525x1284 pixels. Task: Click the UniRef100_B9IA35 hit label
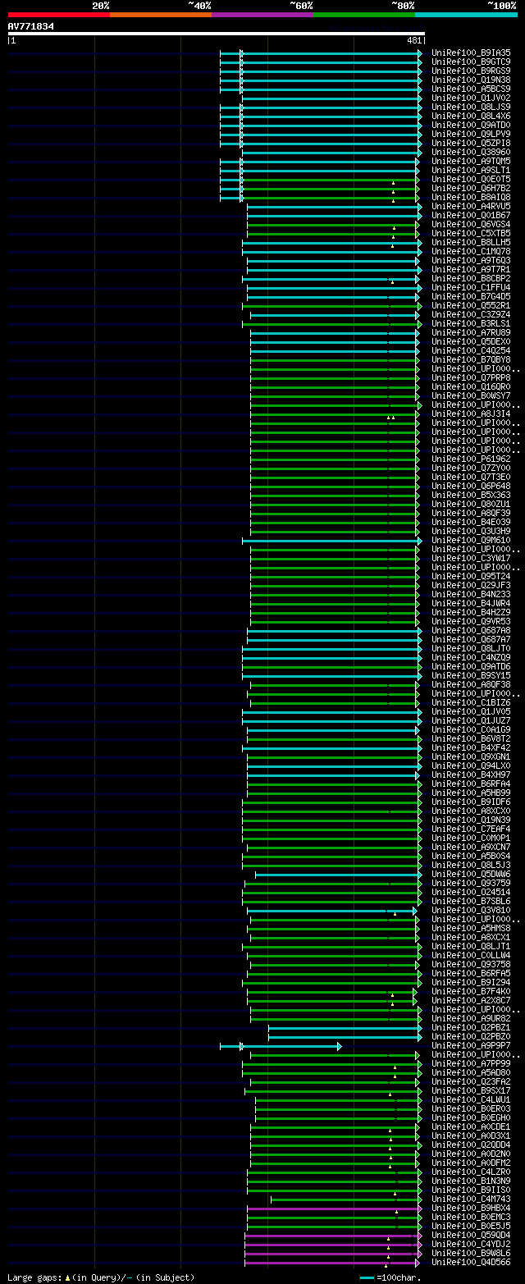[x=471, y=53]
